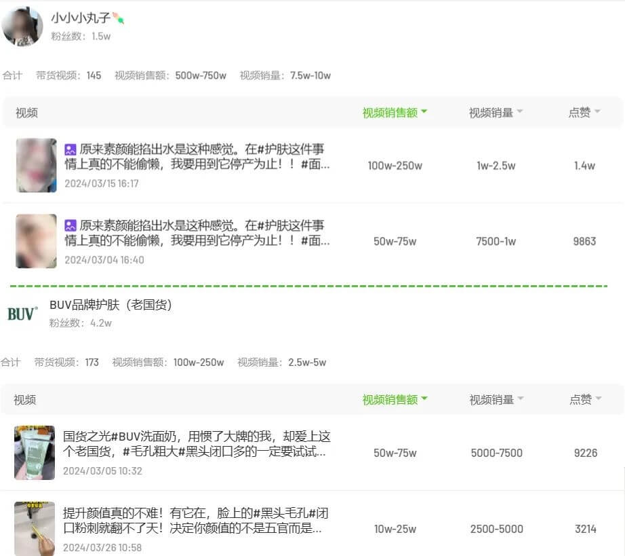The image size is (625, 556).
Task: Click 视频销售额: 100w-250w total
Action: (168, 363)
